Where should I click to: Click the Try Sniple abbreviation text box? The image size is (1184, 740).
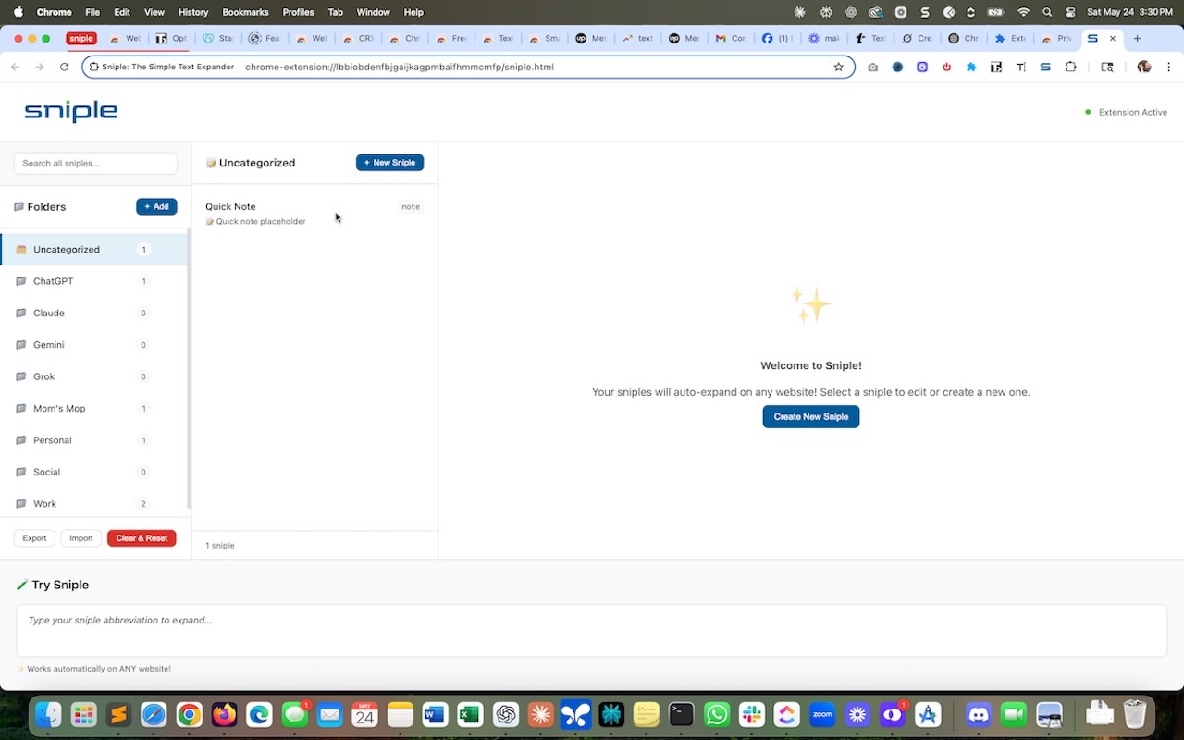(592, 630)
